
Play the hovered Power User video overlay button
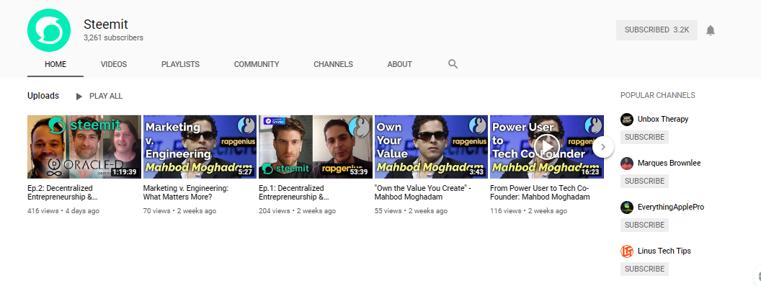[x=546, y=146]
